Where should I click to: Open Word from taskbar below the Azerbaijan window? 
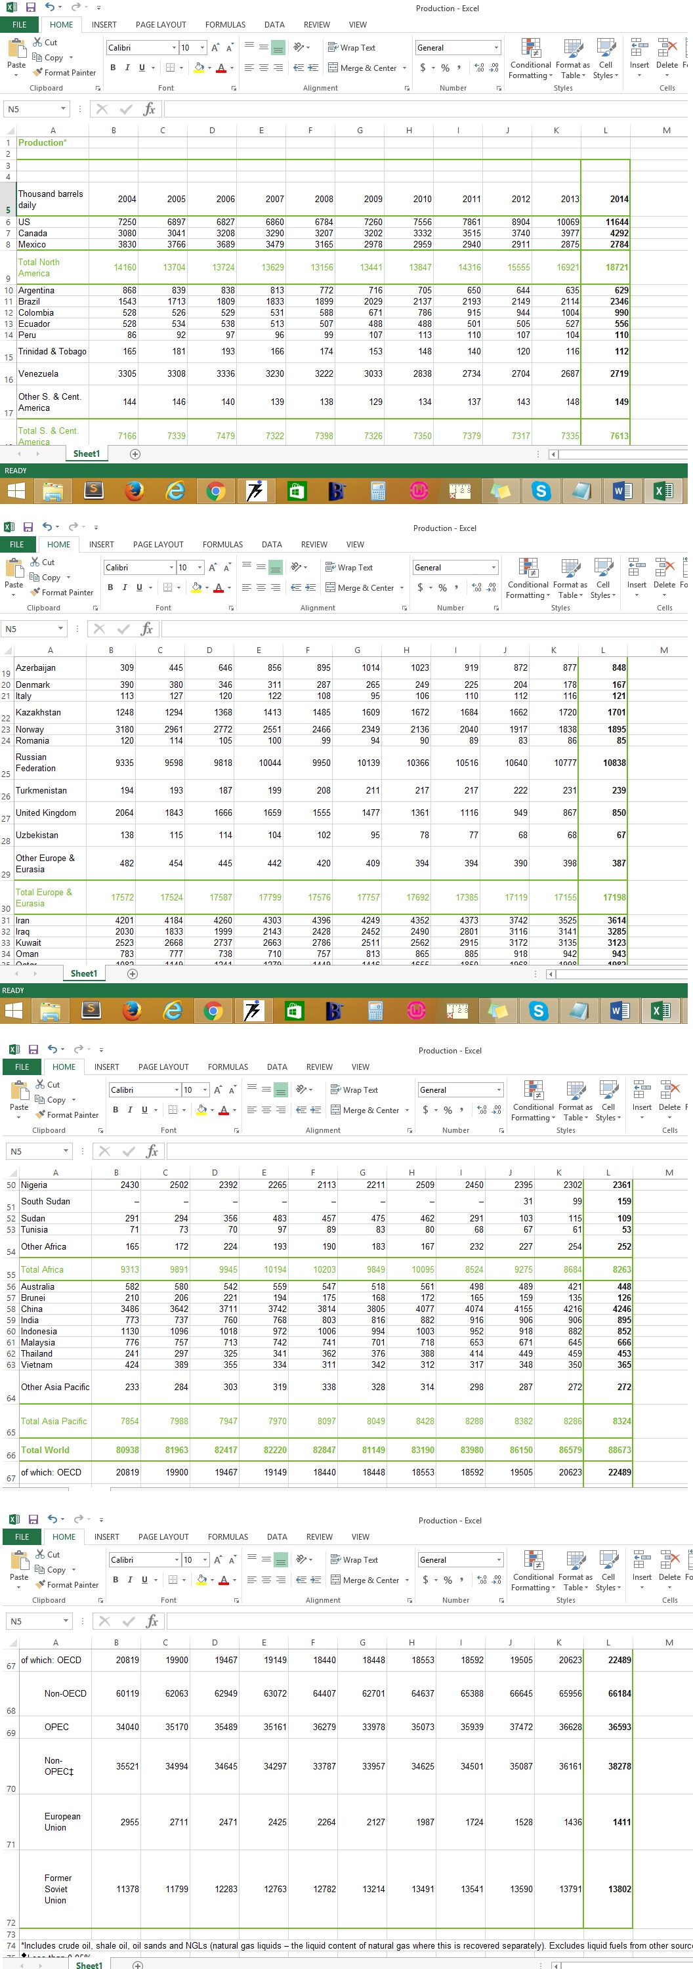click(619, 1011)
